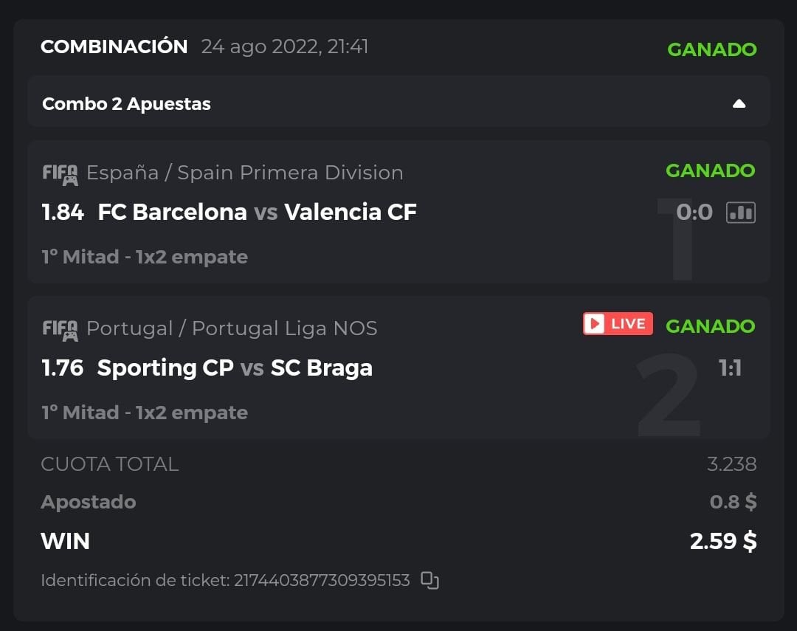Open Sporting CP vs SC Braga match
The image size is (797, 631).
(235, 368)
